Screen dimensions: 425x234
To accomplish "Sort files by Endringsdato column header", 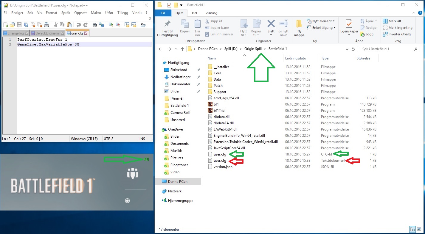I will coord(295,58).
